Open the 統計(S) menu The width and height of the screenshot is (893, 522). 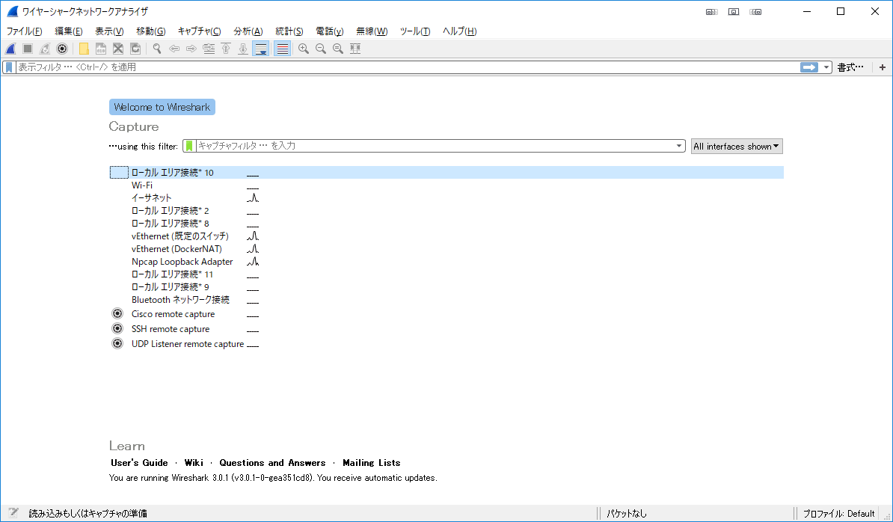tap(289, 31)
